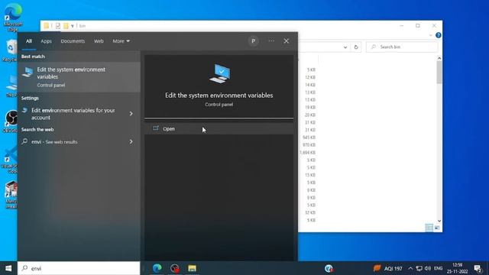Switch the ENG input language indicator
Image resolution: width=489 pixels, height=275 pixels.
click(438, 268)
